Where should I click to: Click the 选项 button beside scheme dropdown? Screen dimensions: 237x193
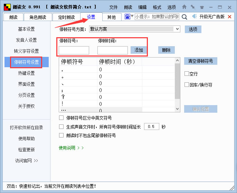tap(193, 29)
